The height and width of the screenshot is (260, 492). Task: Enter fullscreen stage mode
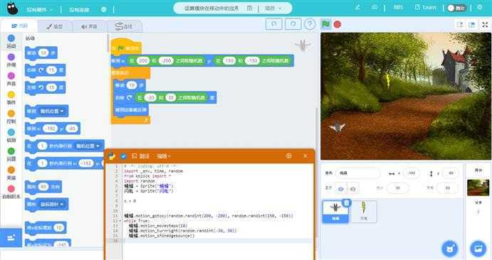point(485,24)
